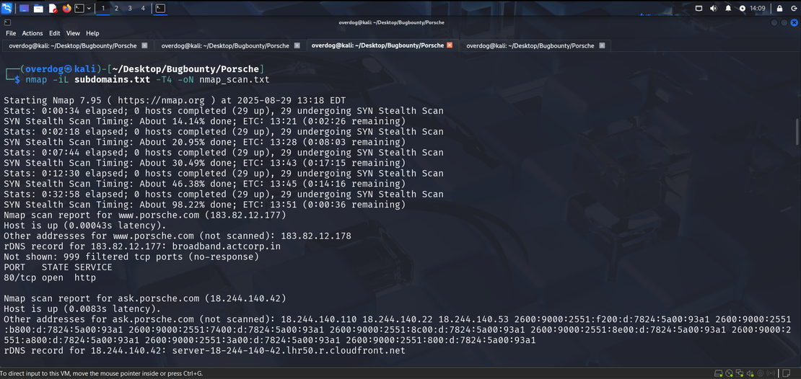Viewport: 801px width, 379px height.
Task: Click the volume speaker icon in panel
Action: [x=713, y=8]
